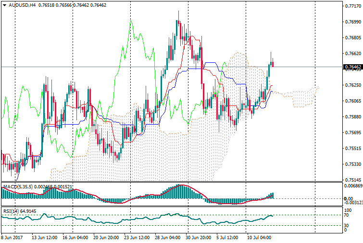The width and height of the screenshot is (363, 243).
Task: Select the 8 Jun 2017 date label
Action: tap(13, 237)
